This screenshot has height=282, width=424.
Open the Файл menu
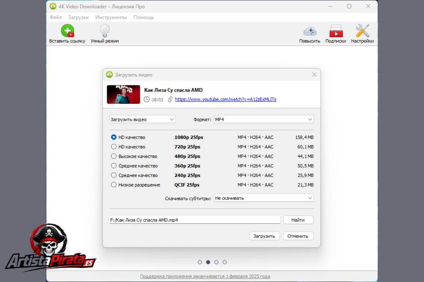[x=56, y=17]
